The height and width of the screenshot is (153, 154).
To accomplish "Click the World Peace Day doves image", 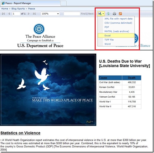I will tap(48, 90).
